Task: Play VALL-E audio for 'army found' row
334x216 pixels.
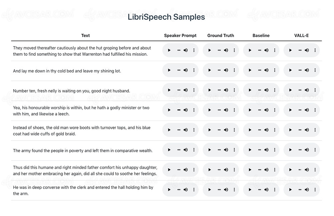Action: 291,150
